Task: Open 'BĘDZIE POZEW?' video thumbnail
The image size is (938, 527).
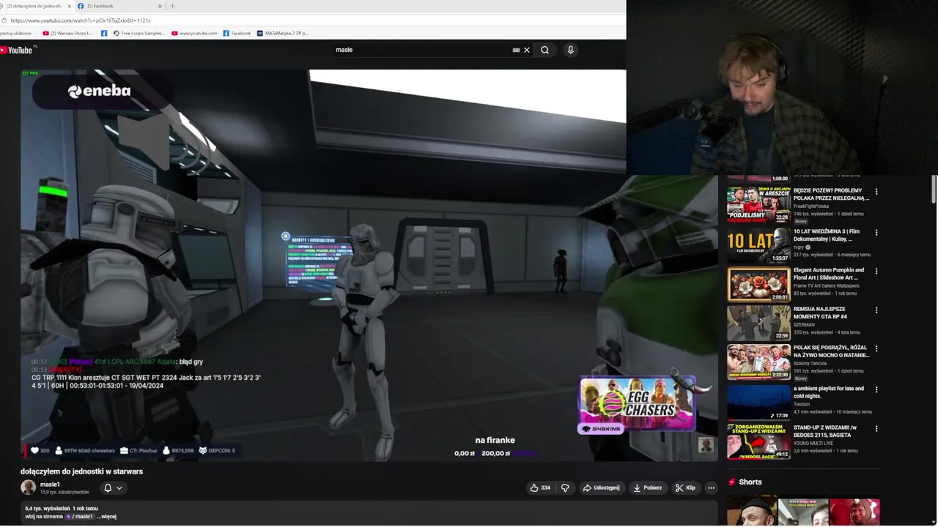Action: (758, 205)
